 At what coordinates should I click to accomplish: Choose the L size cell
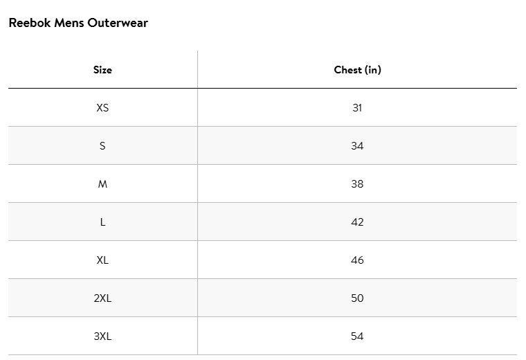point(102,222)
